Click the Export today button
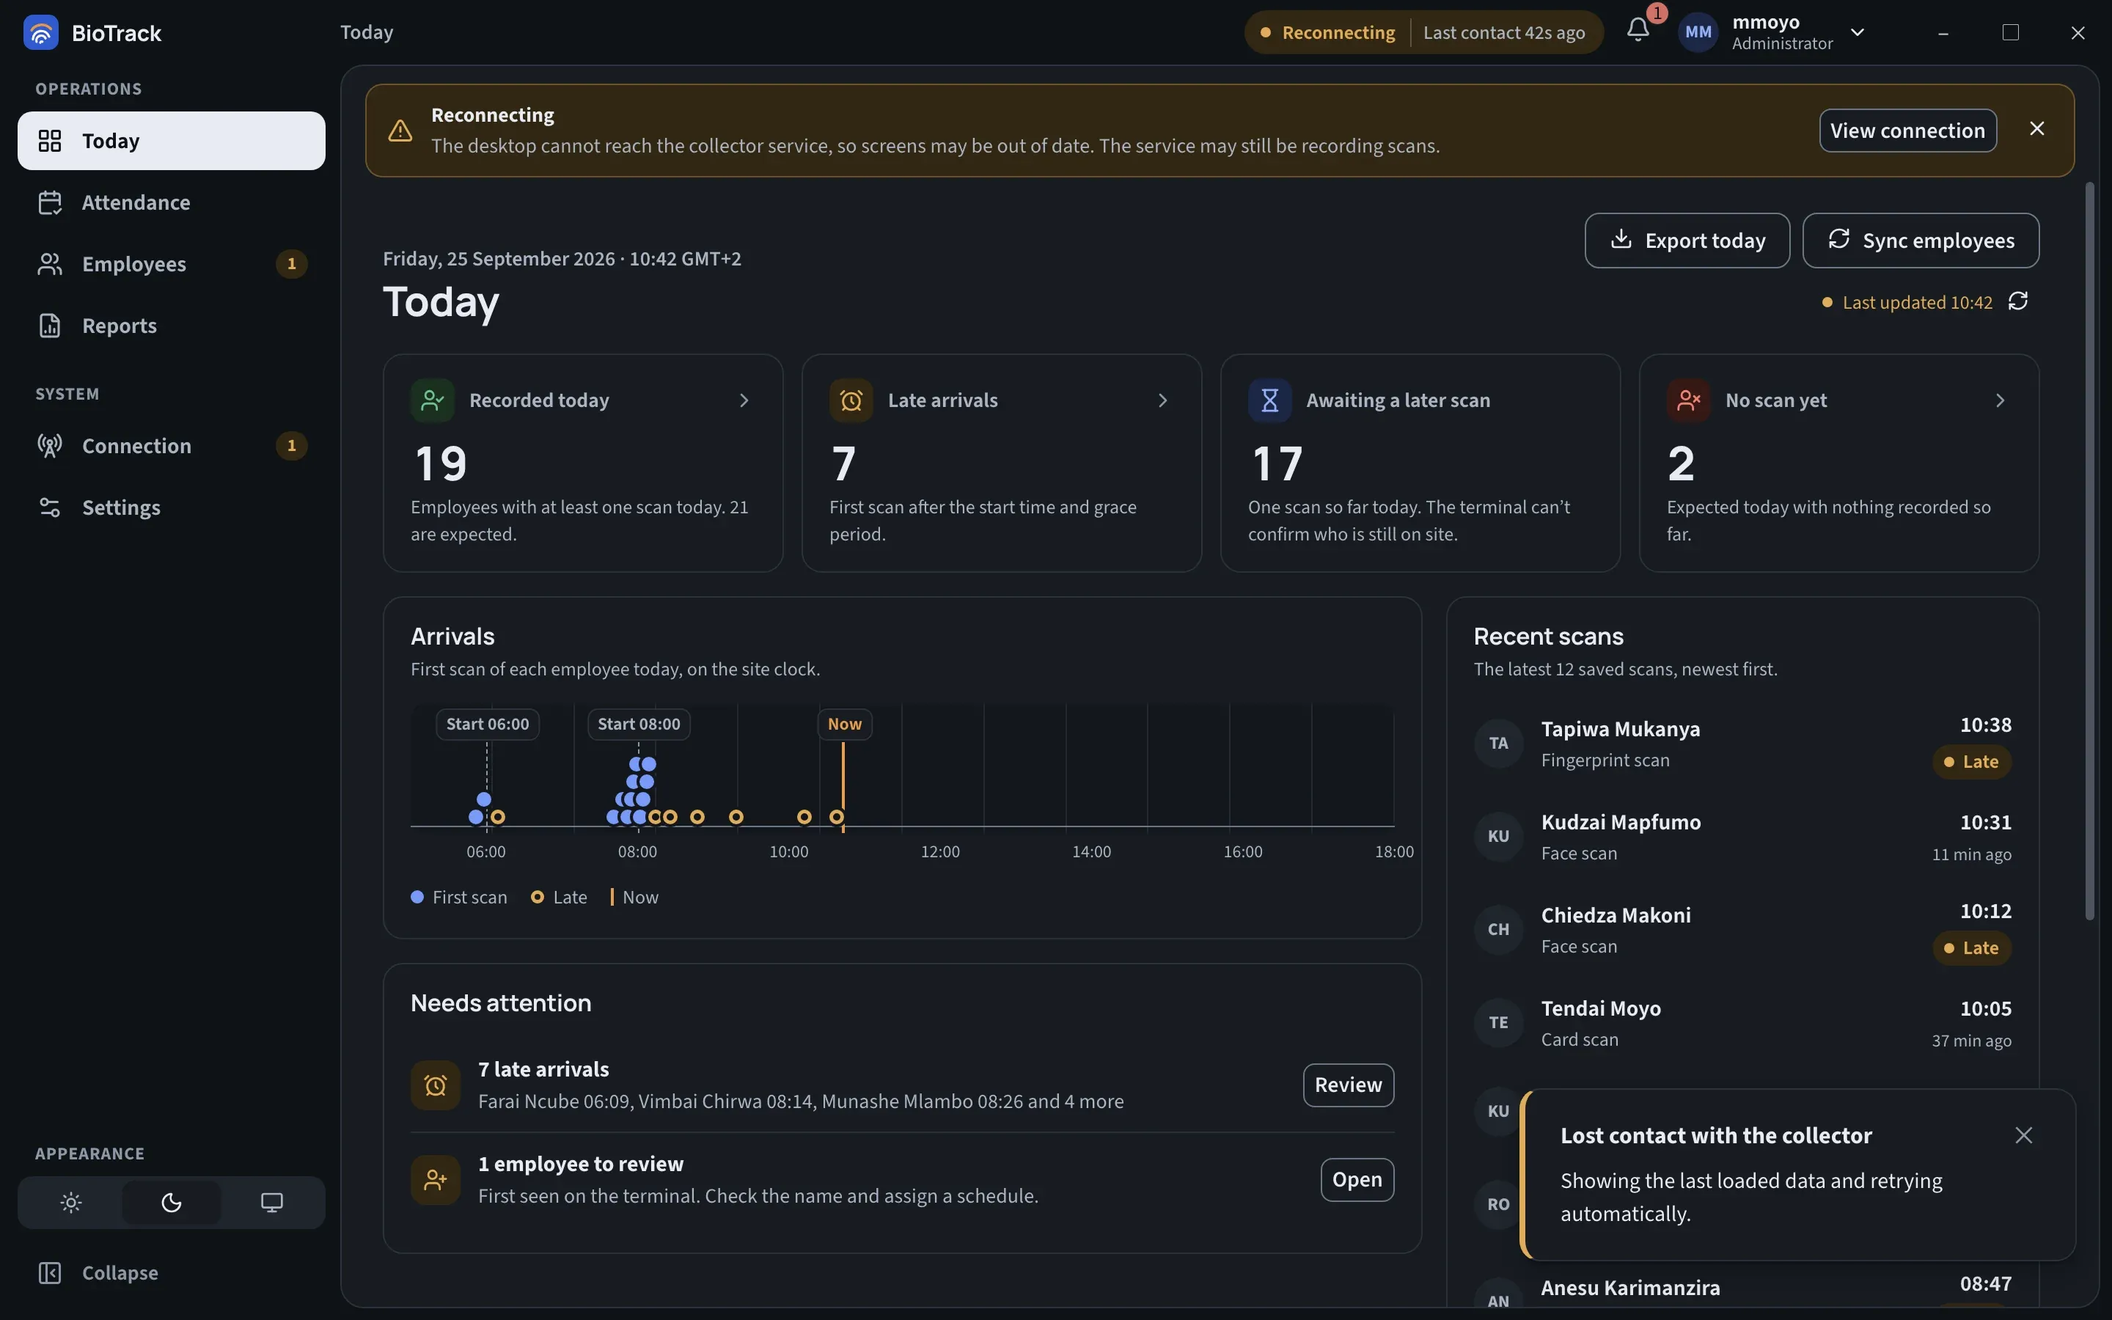 tap(1687, 240)
